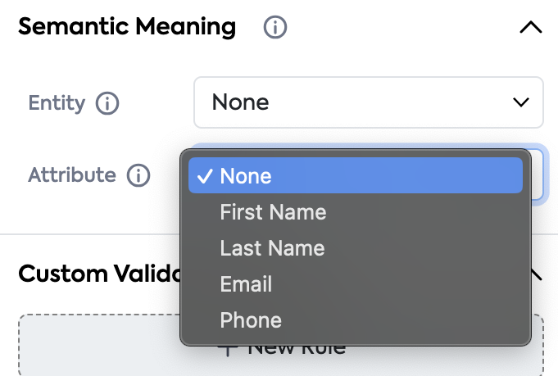Collapse the Semantic Meaning section chevron
This screenshot has height=376, width=558.
[530, 27]
